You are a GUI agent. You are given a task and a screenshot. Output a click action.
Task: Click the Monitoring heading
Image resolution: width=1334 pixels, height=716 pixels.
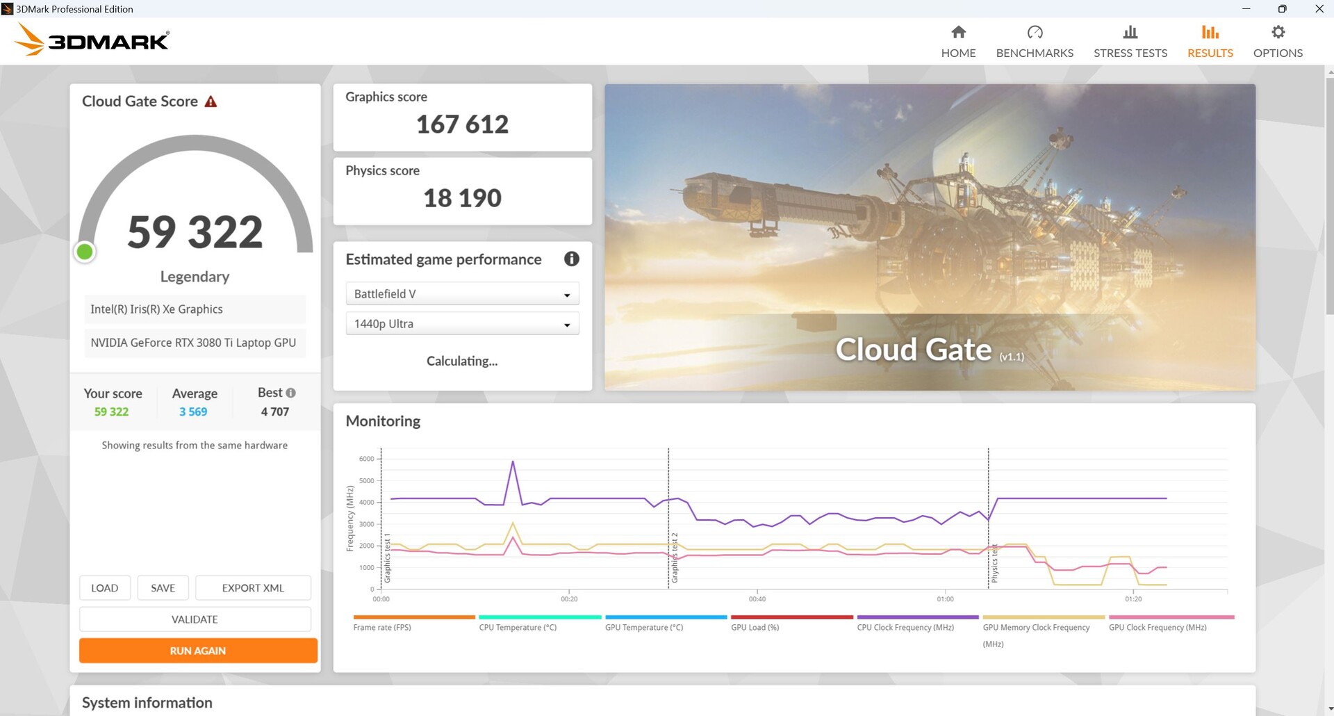(x=383, y=421)
